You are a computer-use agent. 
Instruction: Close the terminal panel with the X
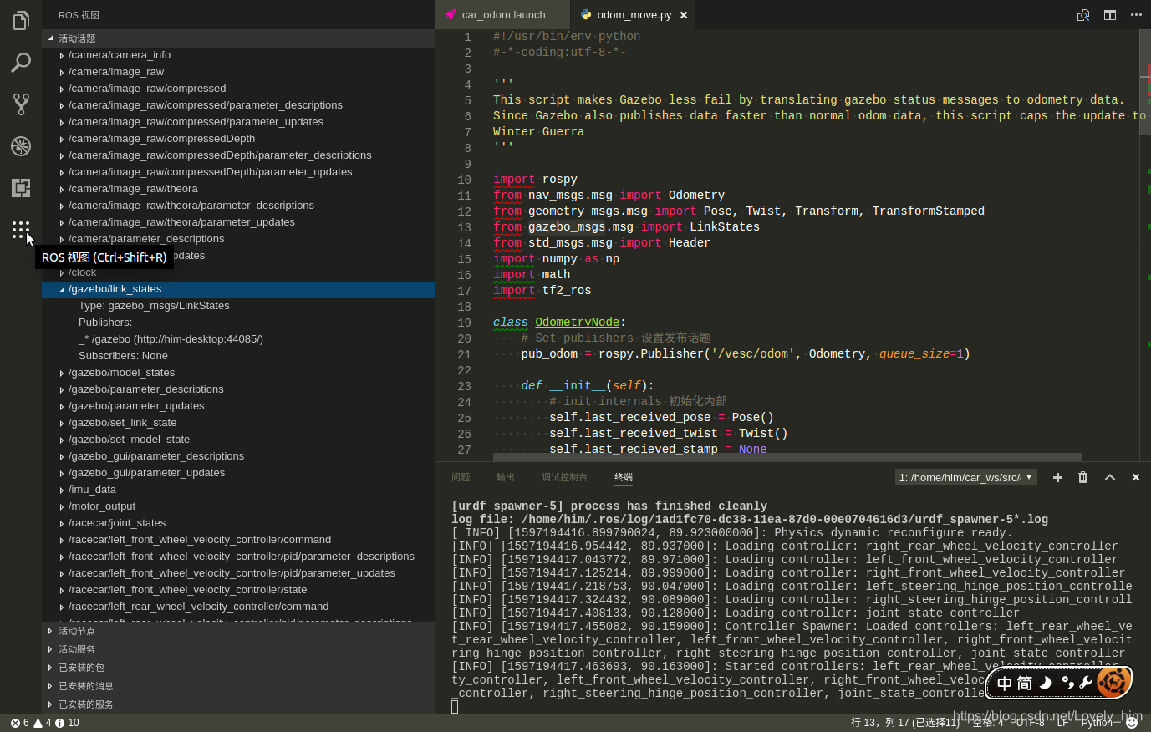1136,477
